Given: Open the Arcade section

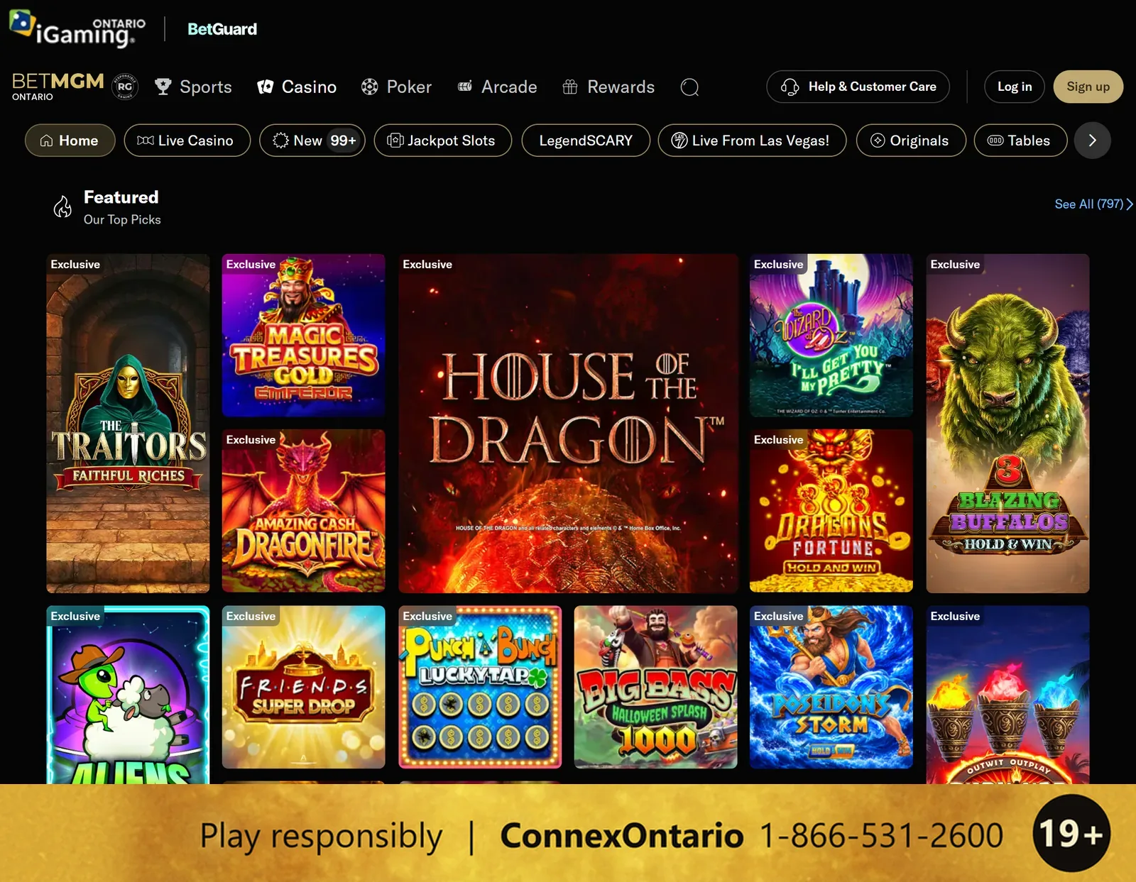Looking at the screenshot, I should [x=497, y=87].
